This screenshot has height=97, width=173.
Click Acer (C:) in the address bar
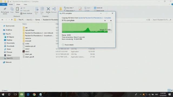pos(29,20)
